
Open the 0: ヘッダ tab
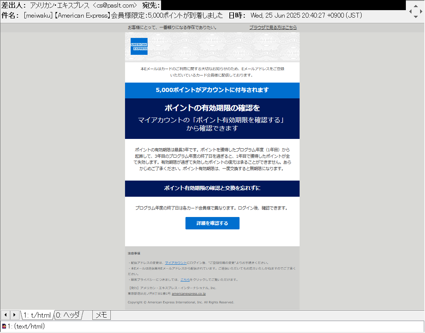click(x=68, y=315)
